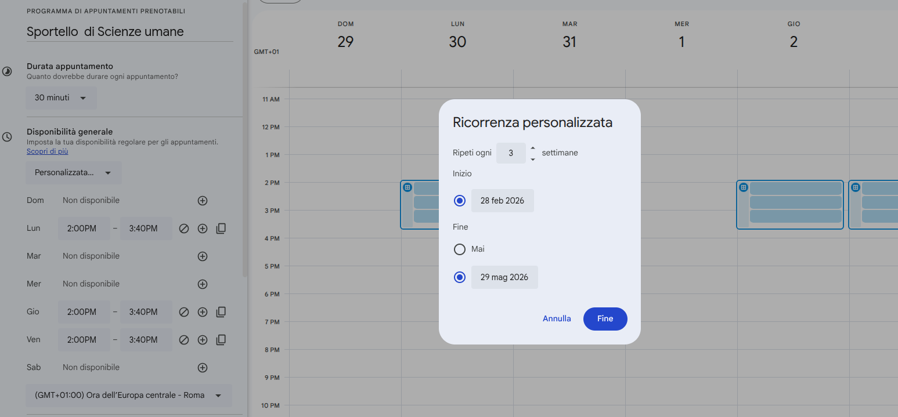Select day 29 in the DOM column header
This screenshot has width=898, height=417.
[x=345, y=42]
